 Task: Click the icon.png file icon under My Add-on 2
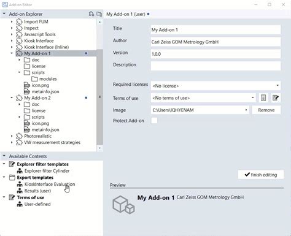click(x=27, y=123)
